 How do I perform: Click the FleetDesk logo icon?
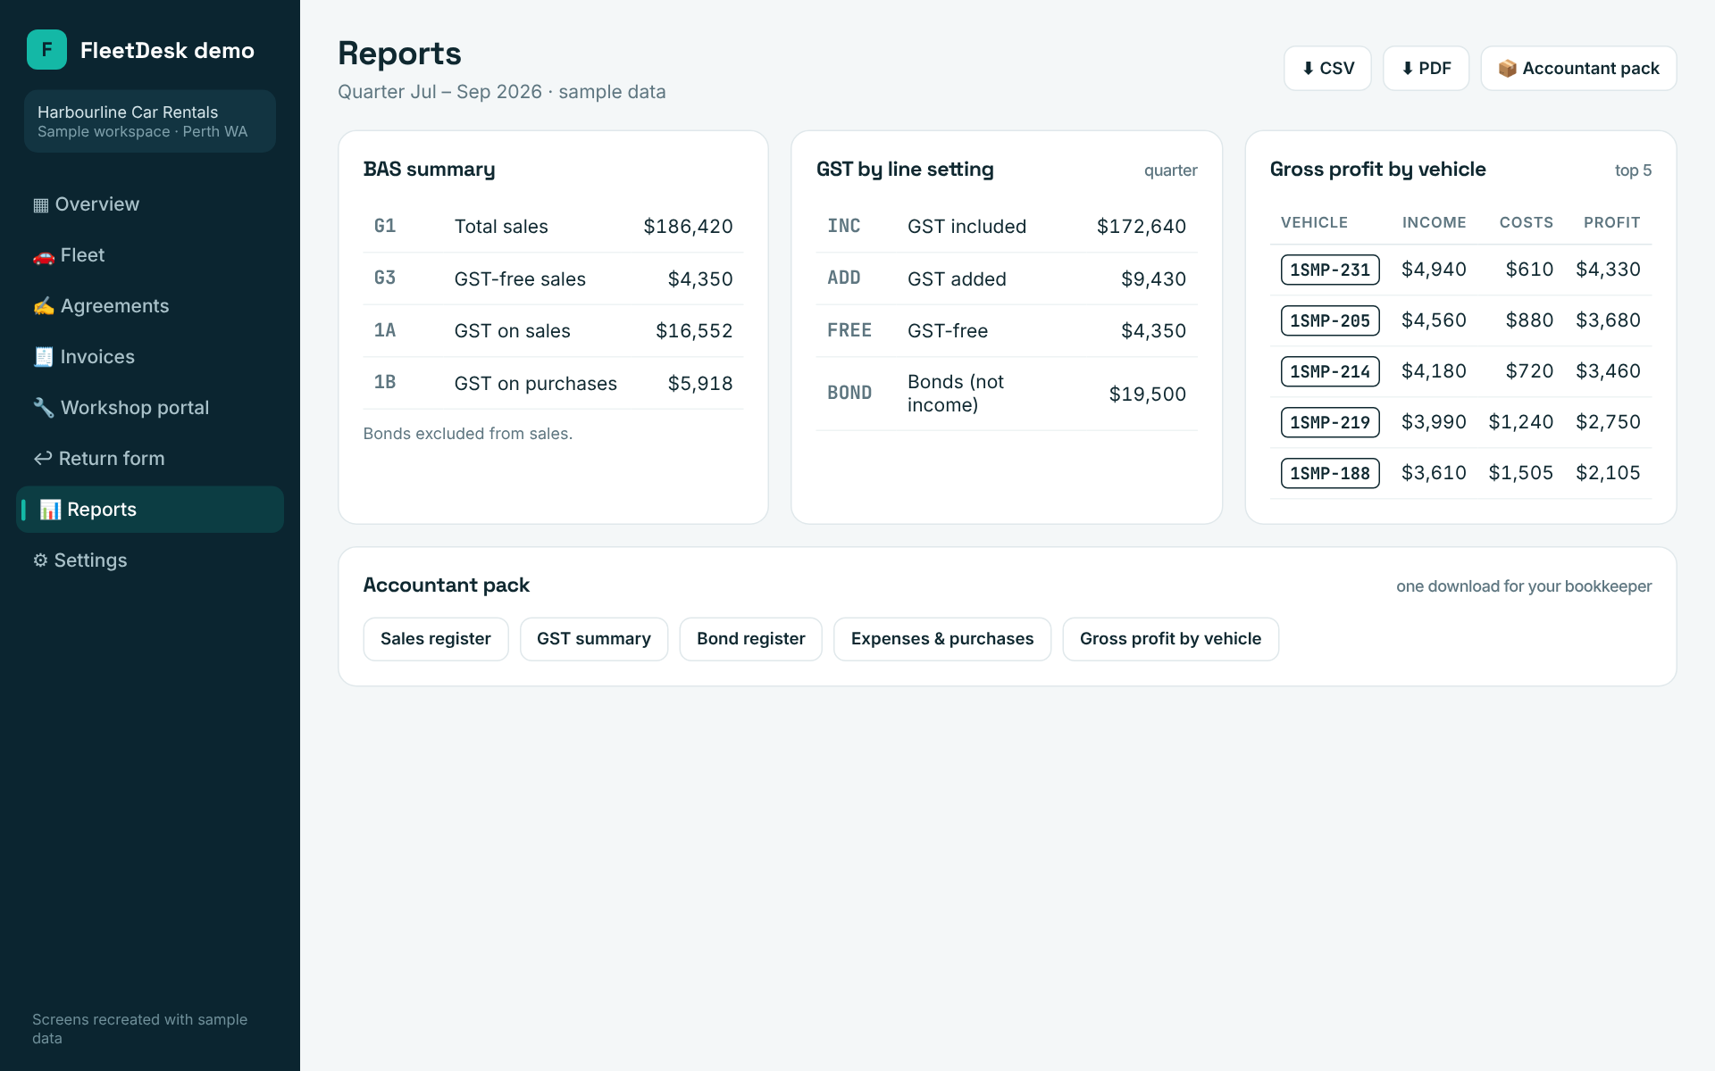pos(46,50)
